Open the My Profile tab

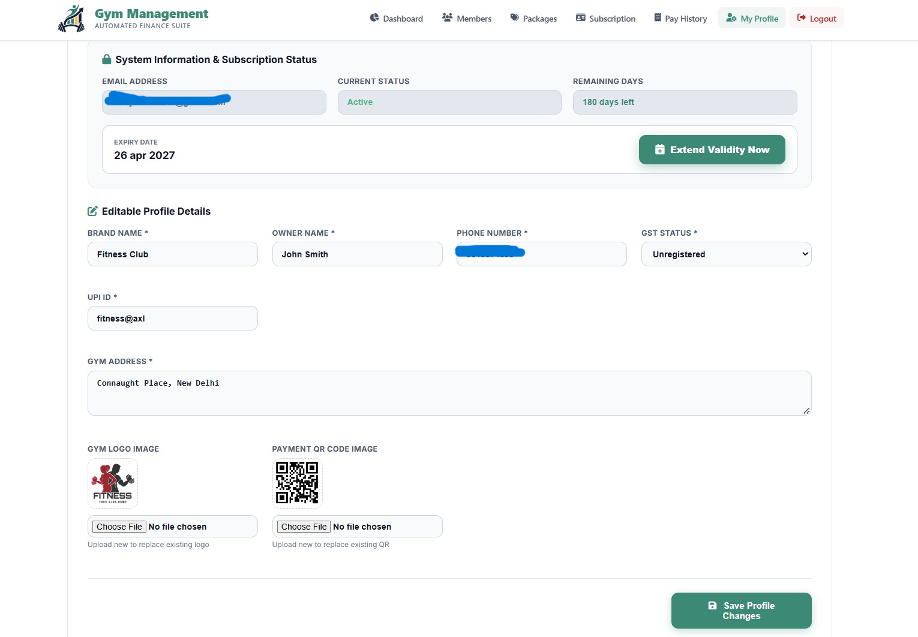coord(752,18)
